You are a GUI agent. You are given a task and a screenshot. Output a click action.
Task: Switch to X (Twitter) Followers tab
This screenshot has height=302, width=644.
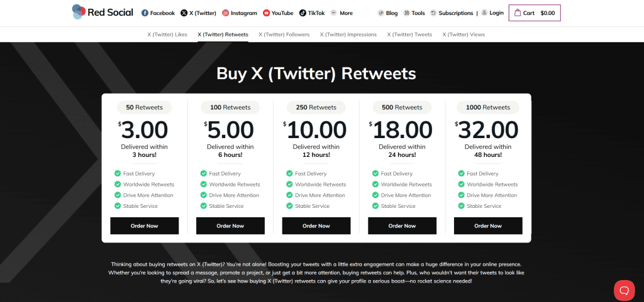tap(284, 35)
